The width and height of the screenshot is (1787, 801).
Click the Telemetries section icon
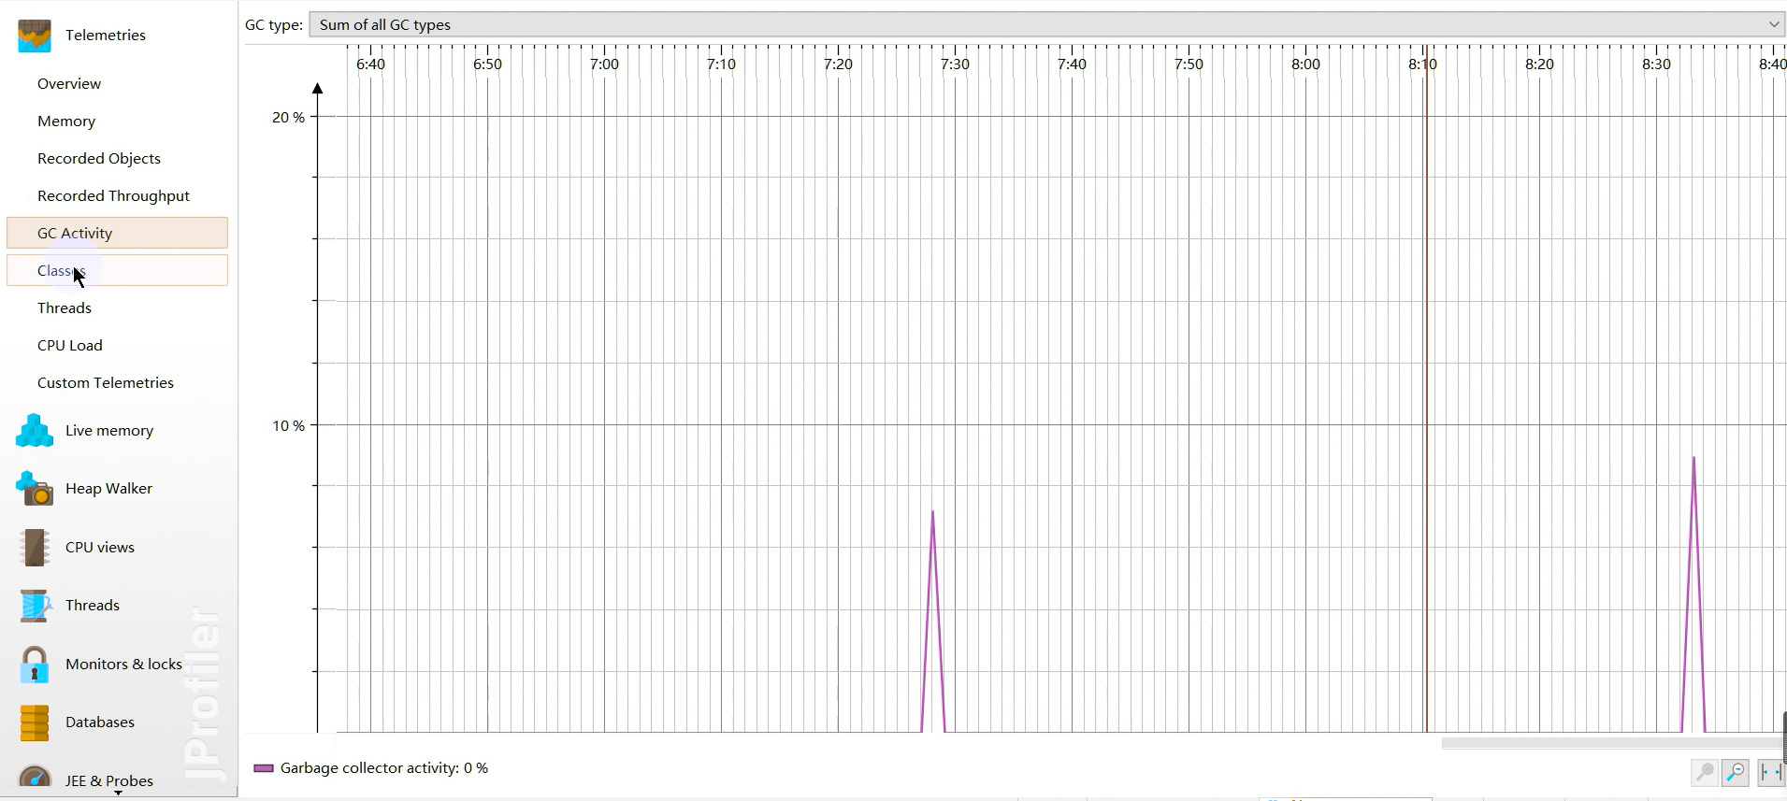coord(35,36)
